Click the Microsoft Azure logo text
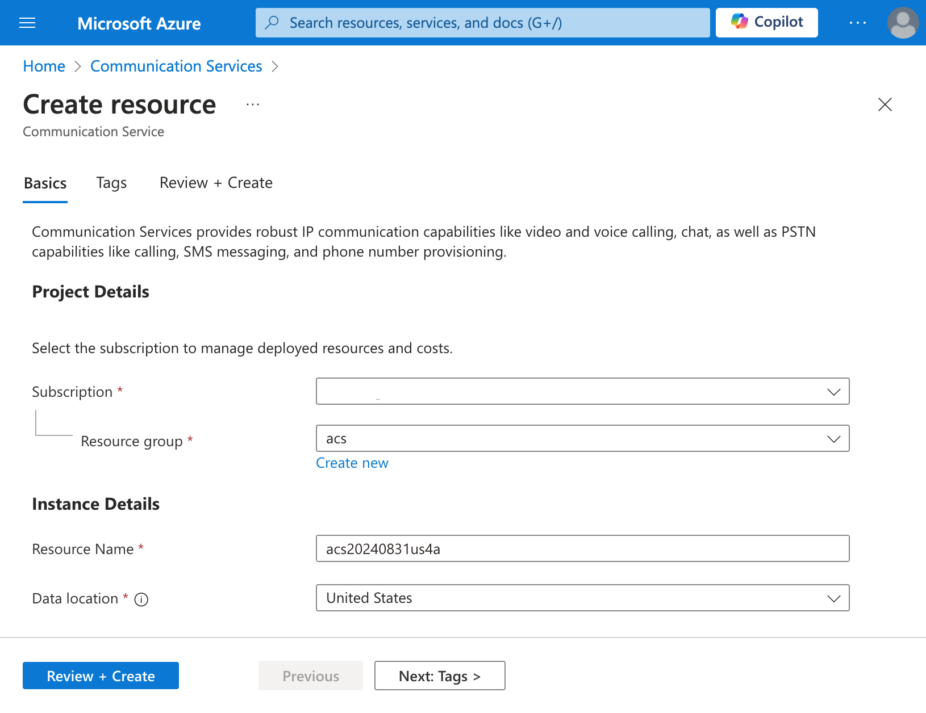The width and height of the screenshot is (926, 713). (x=139, y=23)
